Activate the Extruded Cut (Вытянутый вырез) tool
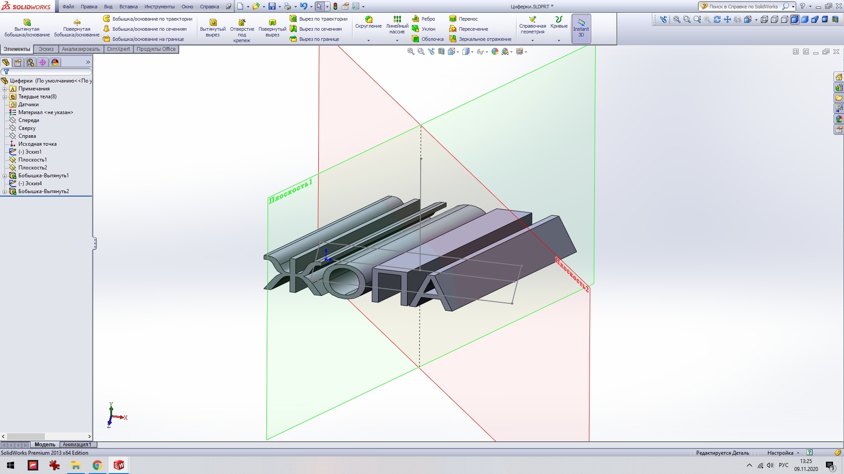This screenshot has width=844, height=474. [x=213, y=28]
